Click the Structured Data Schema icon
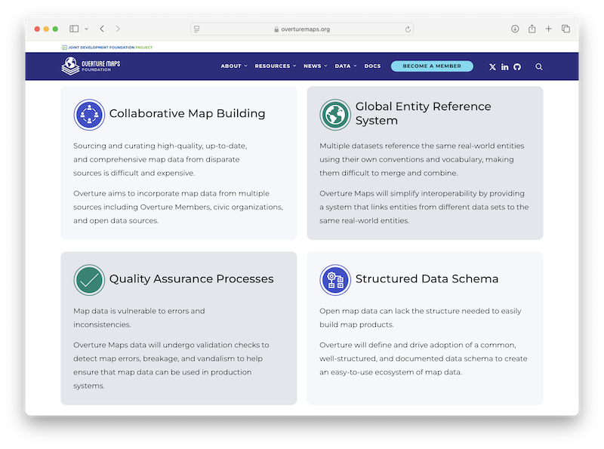The width and height of the screenshot is (604, 449). pyautogui.click(x=335, y=280)
